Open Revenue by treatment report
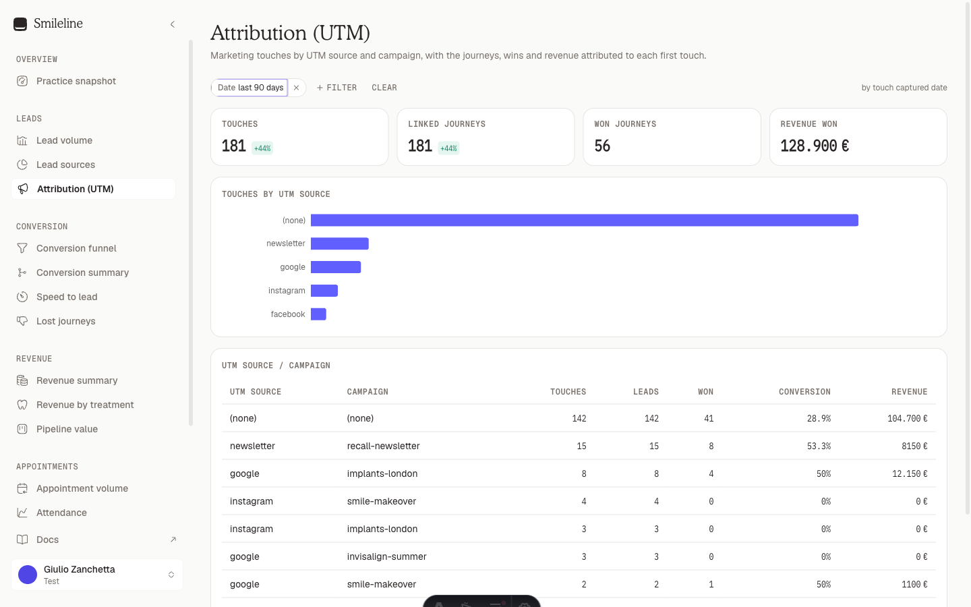971x607 pixels. 94,405
